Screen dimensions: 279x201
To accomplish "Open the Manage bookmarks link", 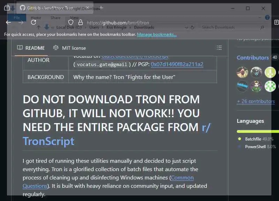I will (157, 34).
